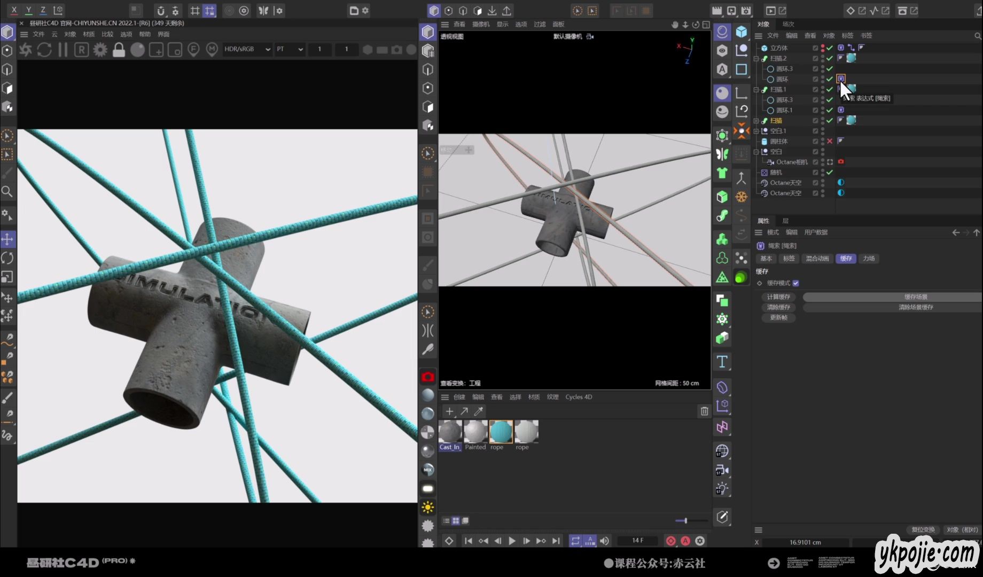Pause the Octane live render
This screenshot has width=983, height=577.
coord(63,50)
